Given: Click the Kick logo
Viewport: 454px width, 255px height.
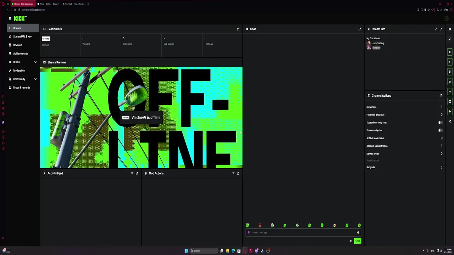Looking at the screenshot, I should (x=20, y=18).
